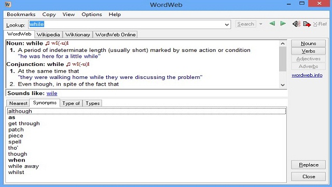Image resolution: width=332 pixels, height=187 pixels.
Task: Play conjunction pronunciation music note icon
Action: [x=68, y=64]
